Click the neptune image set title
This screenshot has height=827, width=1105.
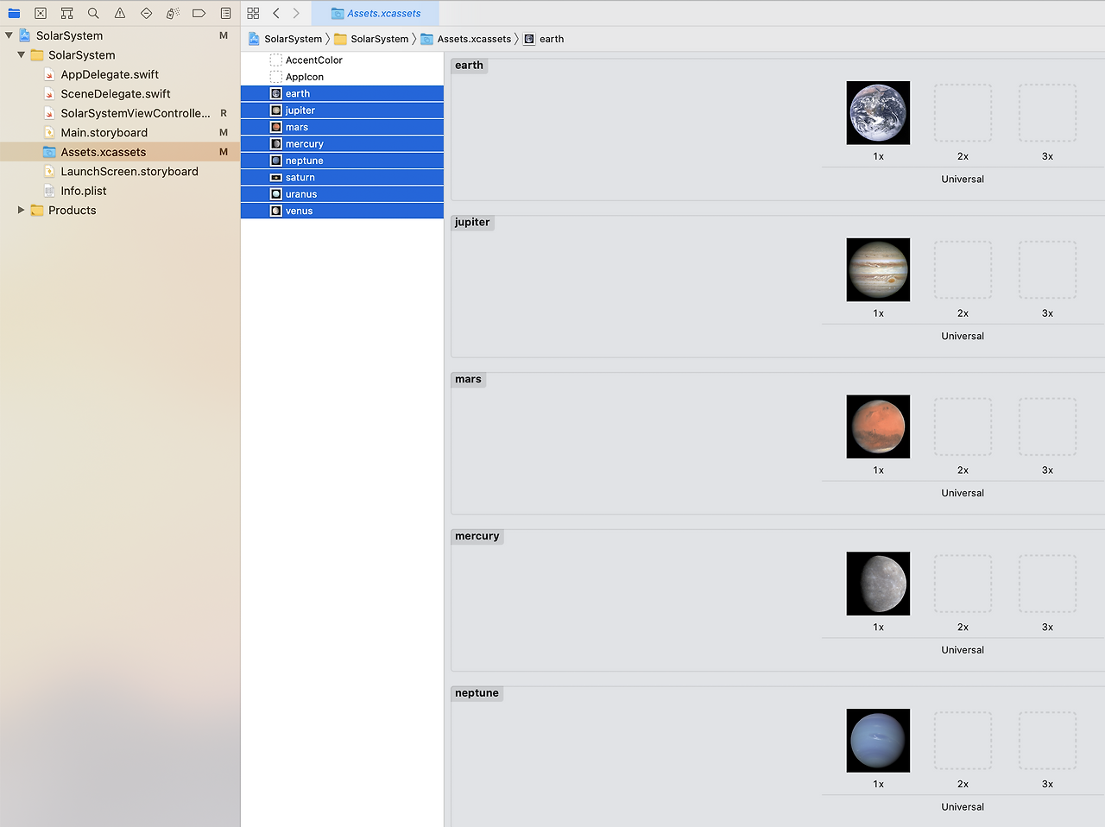tap(477, 693)
